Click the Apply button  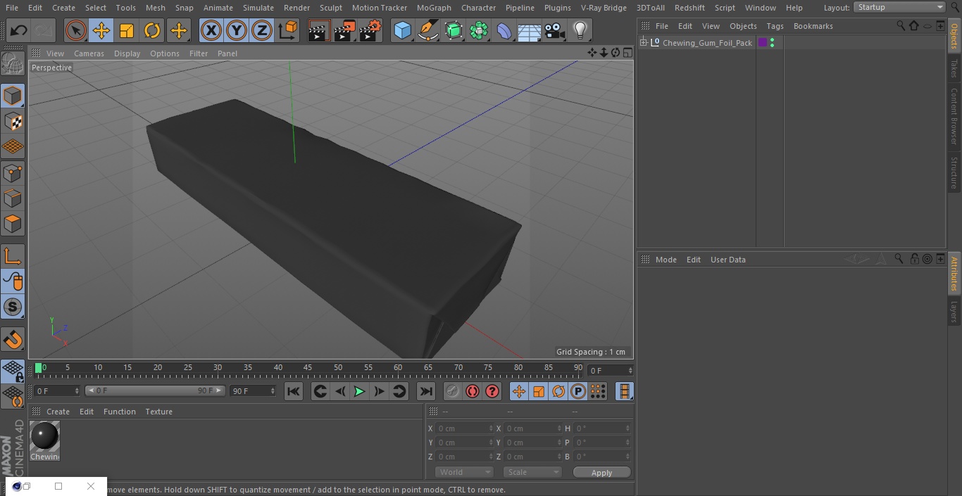pyautogui.click(x=602, y=473)
